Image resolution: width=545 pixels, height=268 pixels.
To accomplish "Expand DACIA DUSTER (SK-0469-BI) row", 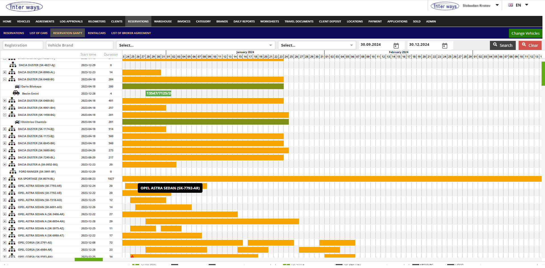I will [x=5, y=101].
